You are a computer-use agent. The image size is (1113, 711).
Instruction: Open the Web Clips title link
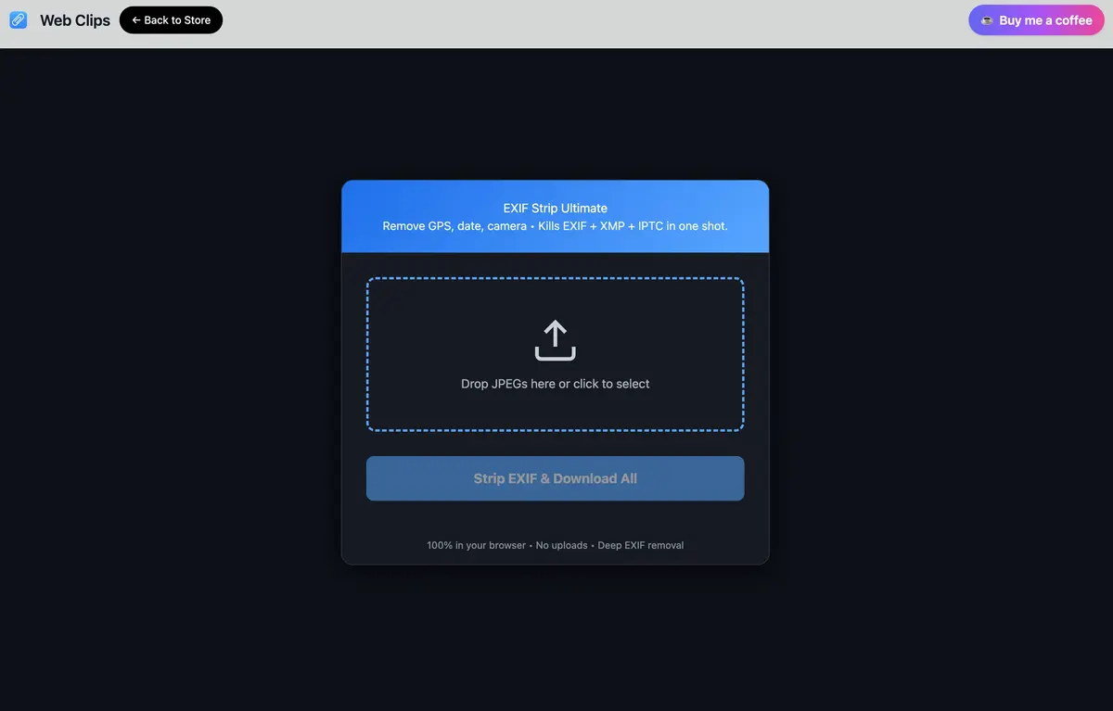point(74,20)
